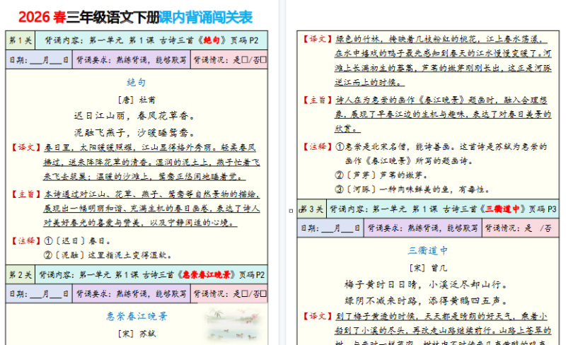Screen dimensions: 566x345
Task: Click the author line [宋] 苏轼
Action: (137, 334)
